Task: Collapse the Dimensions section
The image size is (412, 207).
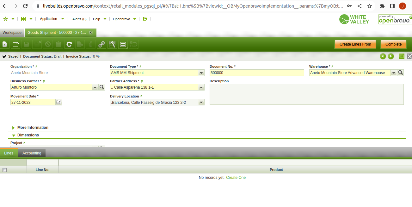Action: pyautogui.click(x=28, y=135)
